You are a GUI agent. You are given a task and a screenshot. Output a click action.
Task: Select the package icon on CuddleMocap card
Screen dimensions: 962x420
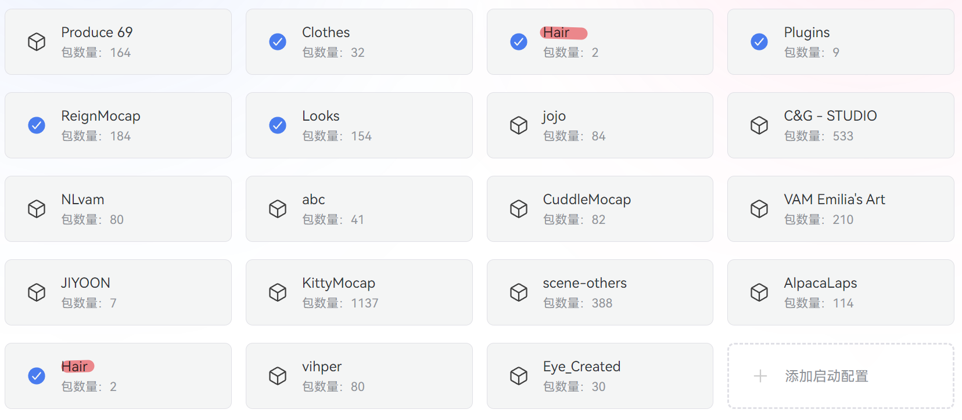pyautogui.click(x=518, y=208)
